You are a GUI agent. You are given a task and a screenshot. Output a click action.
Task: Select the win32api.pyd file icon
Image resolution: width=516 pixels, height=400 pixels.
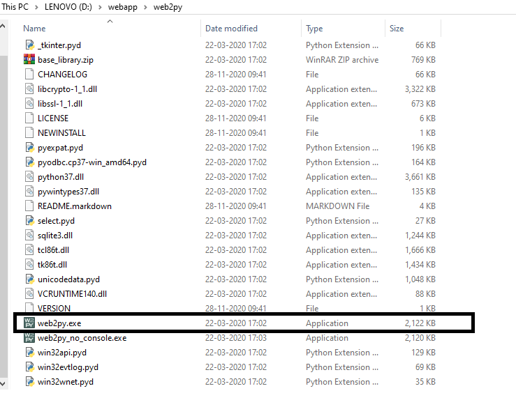click(29, 353)
